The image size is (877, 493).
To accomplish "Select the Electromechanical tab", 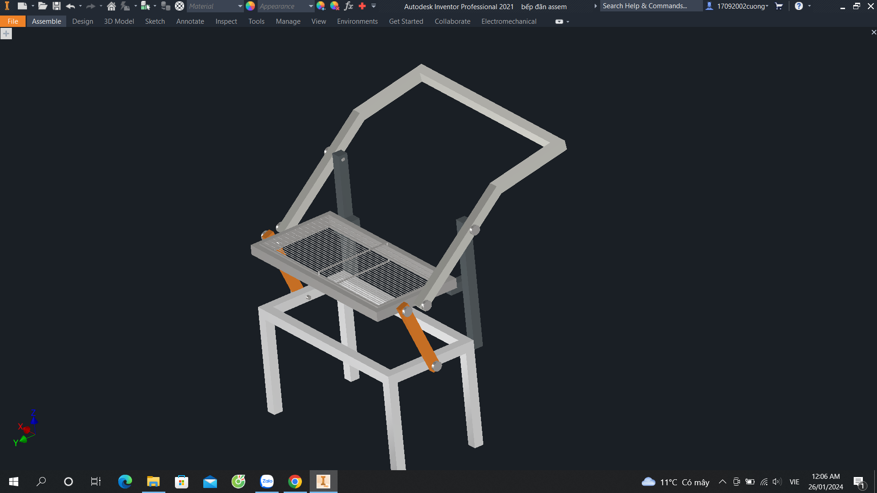I will (x=509, y=21).
